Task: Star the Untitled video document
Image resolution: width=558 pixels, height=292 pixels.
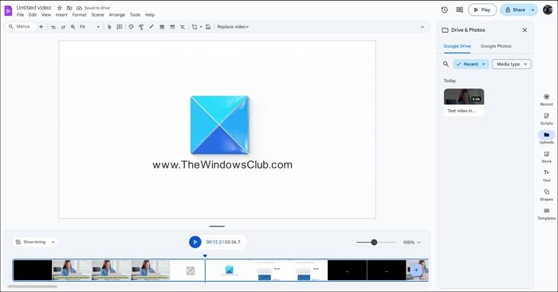Action: point(60,8)
